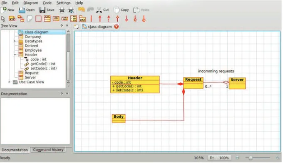The width and height of the screenshot is (283, 163).
Task: Select Employee in the tree
Action: [33, 50]
